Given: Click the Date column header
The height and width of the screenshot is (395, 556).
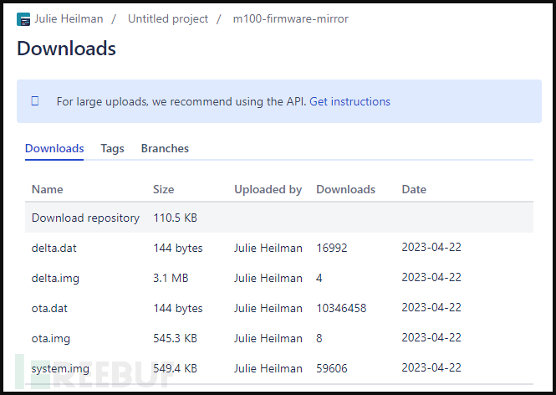Looking at the screenshot, I should 414,189.
